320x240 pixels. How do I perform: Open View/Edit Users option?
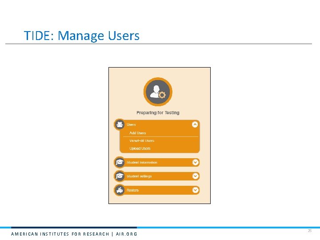(142, 140)
